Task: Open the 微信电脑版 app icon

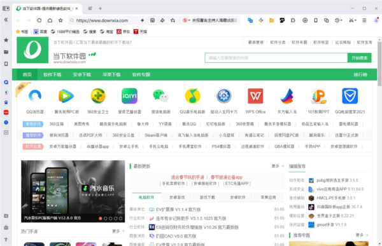Action: 161,96
